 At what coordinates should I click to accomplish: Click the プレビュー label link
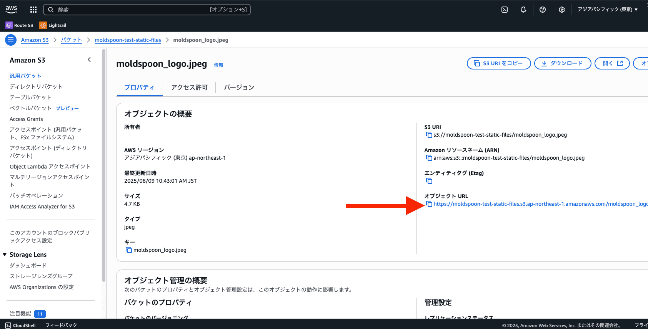coord(67,108)
